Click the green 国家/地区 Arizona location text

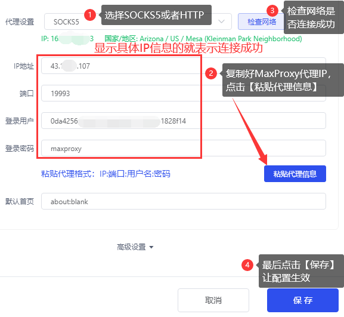point(203,39)
